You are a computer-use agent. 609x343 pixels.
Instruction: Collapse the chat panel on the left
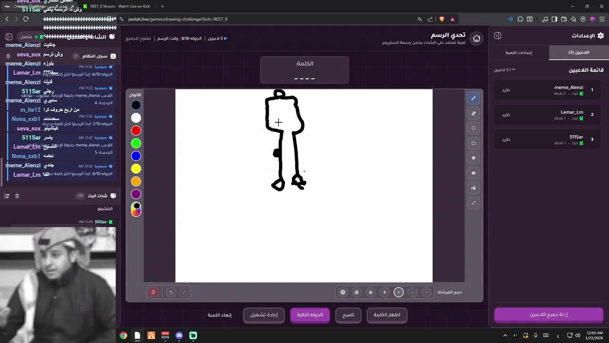click(x=9, y=37)
